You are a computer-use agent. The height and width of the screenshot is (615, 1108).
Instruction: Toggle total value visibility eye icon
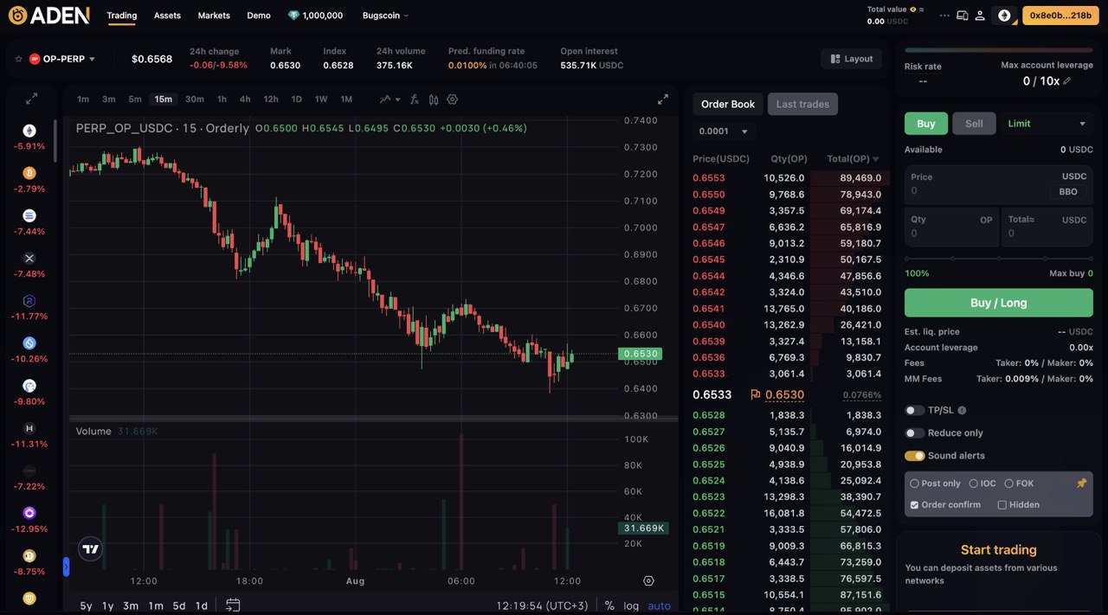913,10
